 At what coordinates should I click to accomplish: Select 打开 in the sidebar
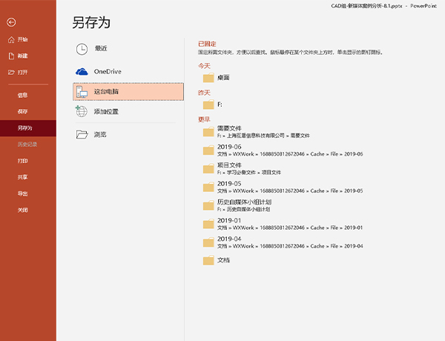(x=28, y=73)
